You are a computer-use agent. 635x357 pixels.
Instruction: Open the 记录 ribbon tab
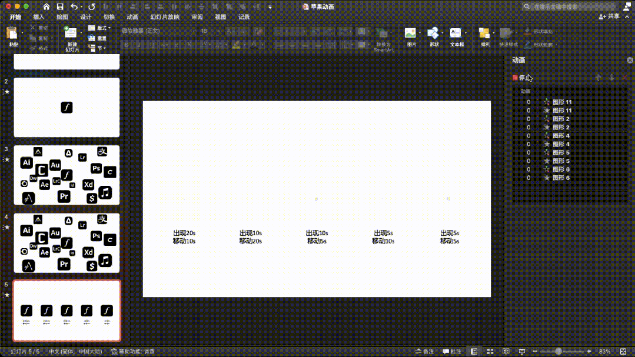point(244,17)
